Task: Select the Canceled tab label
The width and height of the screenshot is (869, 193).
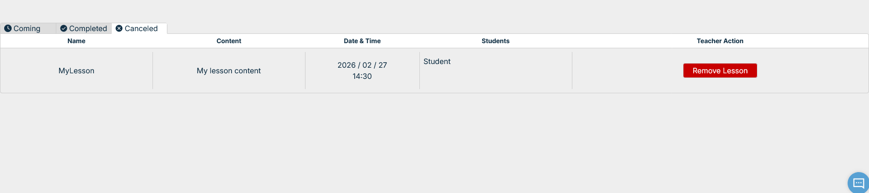Action: coord(141,29)
